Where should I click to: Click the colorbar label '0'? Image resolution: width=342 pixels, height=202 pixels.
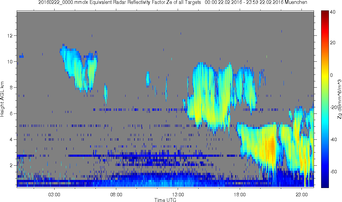point(331,75)
